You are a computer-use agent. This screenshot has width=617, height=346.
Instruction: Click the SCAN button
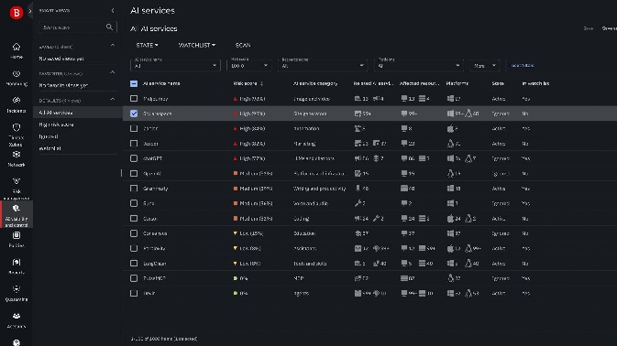243,45
